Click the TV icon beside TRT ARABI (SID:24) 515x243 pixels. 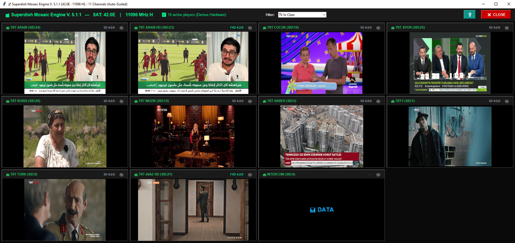pos(7,28)
